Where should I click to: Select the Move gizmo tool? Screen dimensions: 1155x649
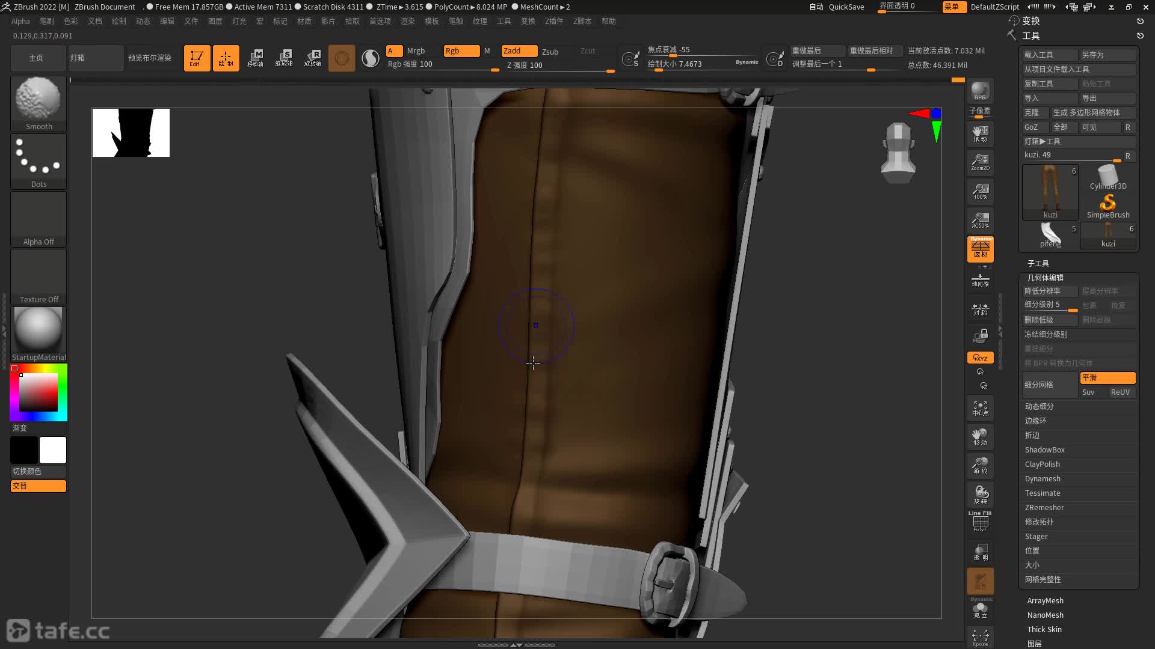click(255, 58)
